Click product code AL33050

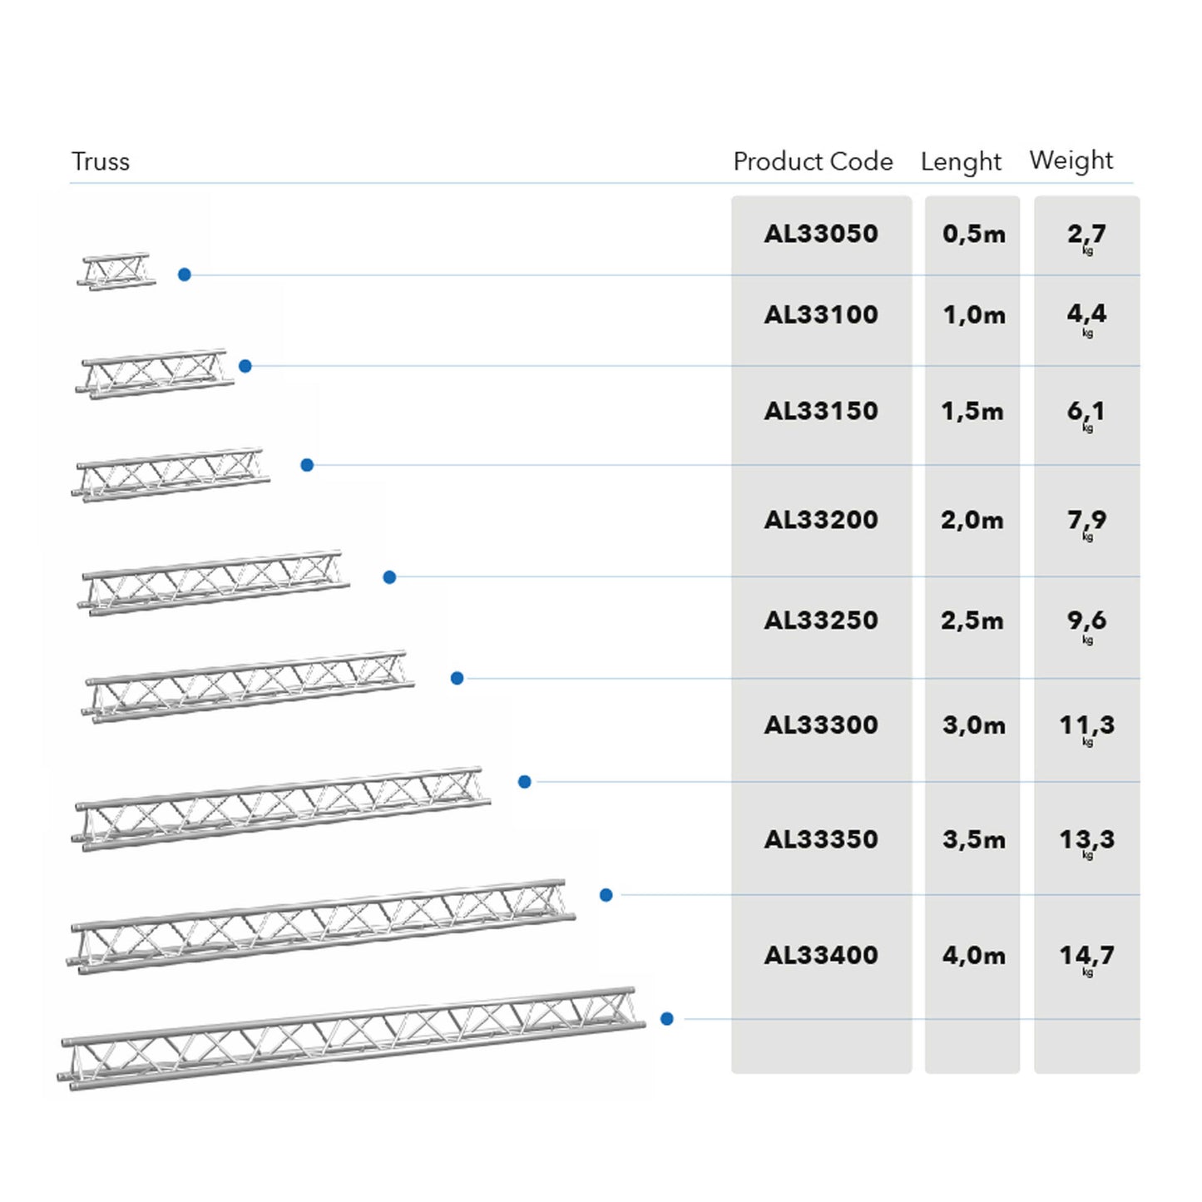coord(821,234)
